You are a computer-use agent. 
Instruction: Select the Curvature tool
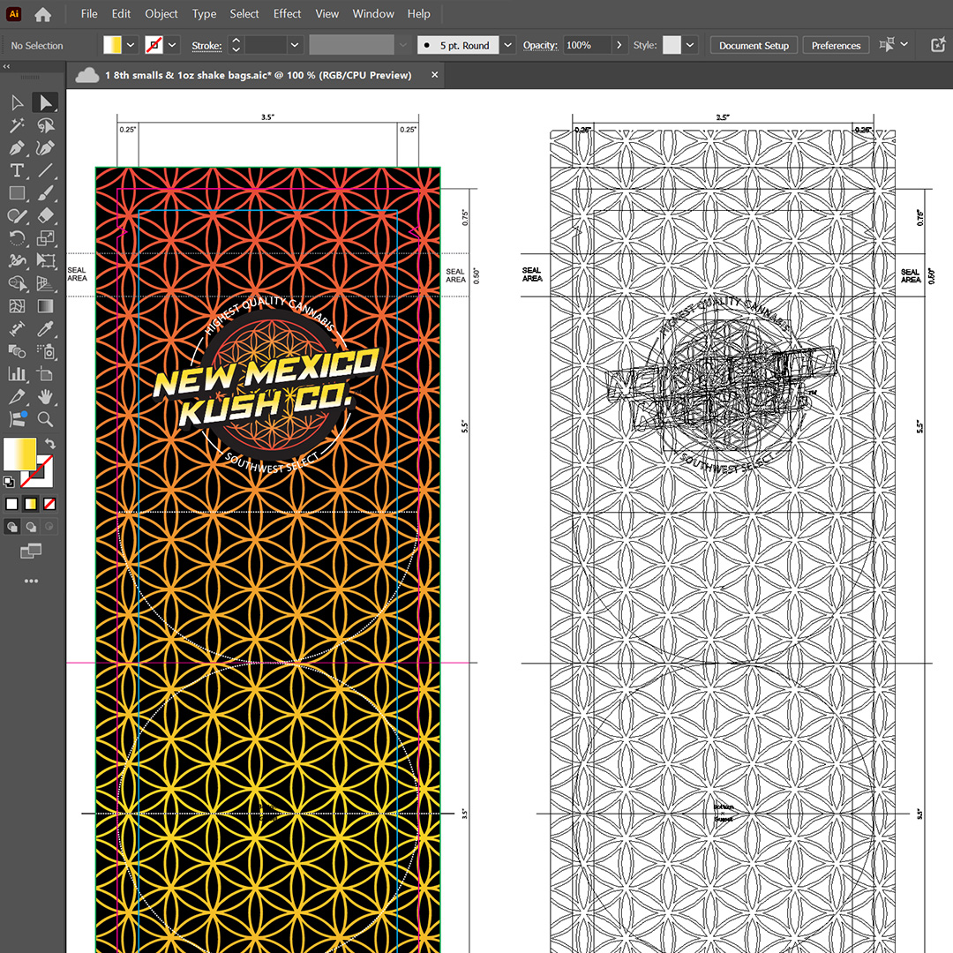coord(45,147)
